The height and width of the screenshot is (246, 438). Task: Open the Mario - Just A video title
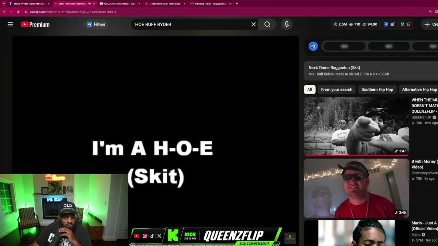click(x=425, y=226)
